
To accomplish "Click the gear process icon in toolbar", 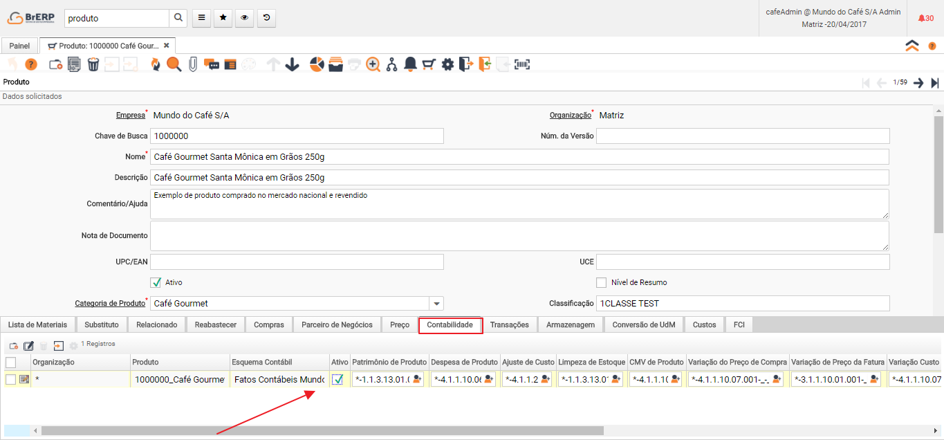I will click(x=447, y=64).
